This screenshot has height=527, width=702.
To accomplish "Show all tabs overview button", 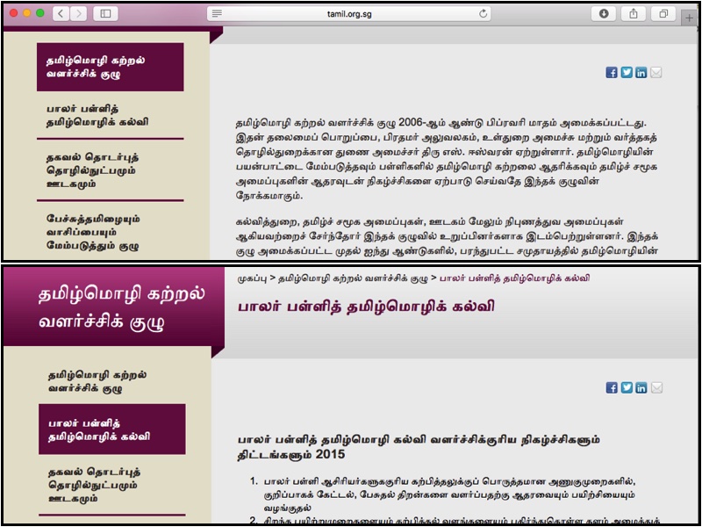I will point(663,14).
